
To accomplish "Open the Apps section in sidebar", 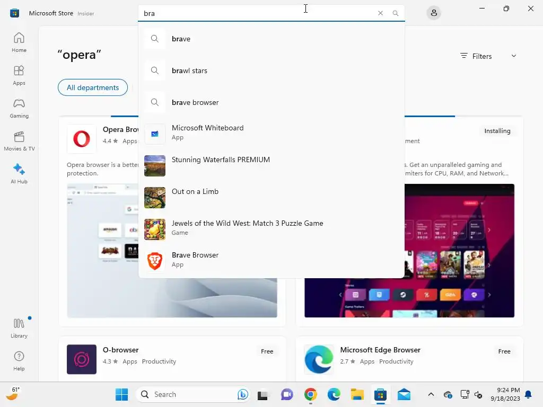I will point(19,75).
